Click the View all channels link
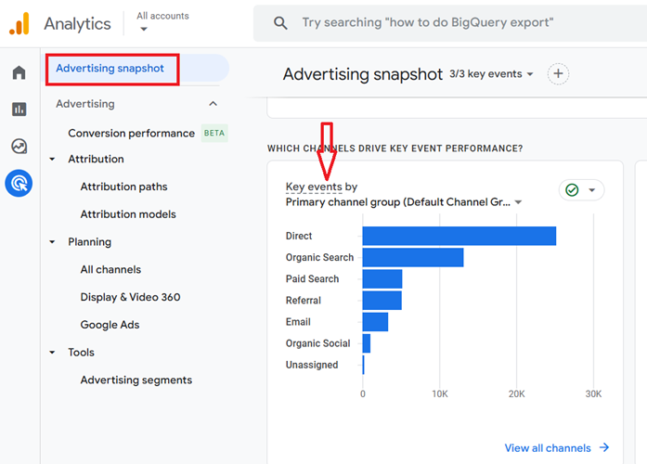The image size is (647, 464). (547, 448)
